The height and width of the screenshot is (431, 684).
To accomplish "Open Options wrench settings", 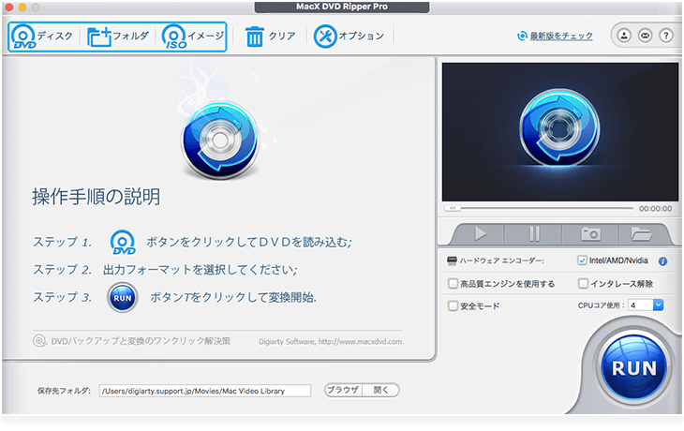I will (x=326, y=37).
